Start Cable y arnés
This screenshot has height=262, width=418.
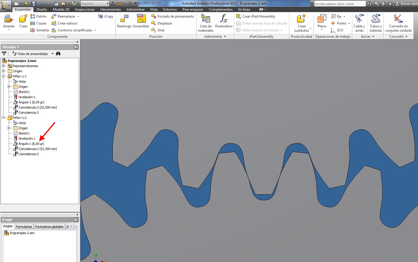[x=359, y=23]
